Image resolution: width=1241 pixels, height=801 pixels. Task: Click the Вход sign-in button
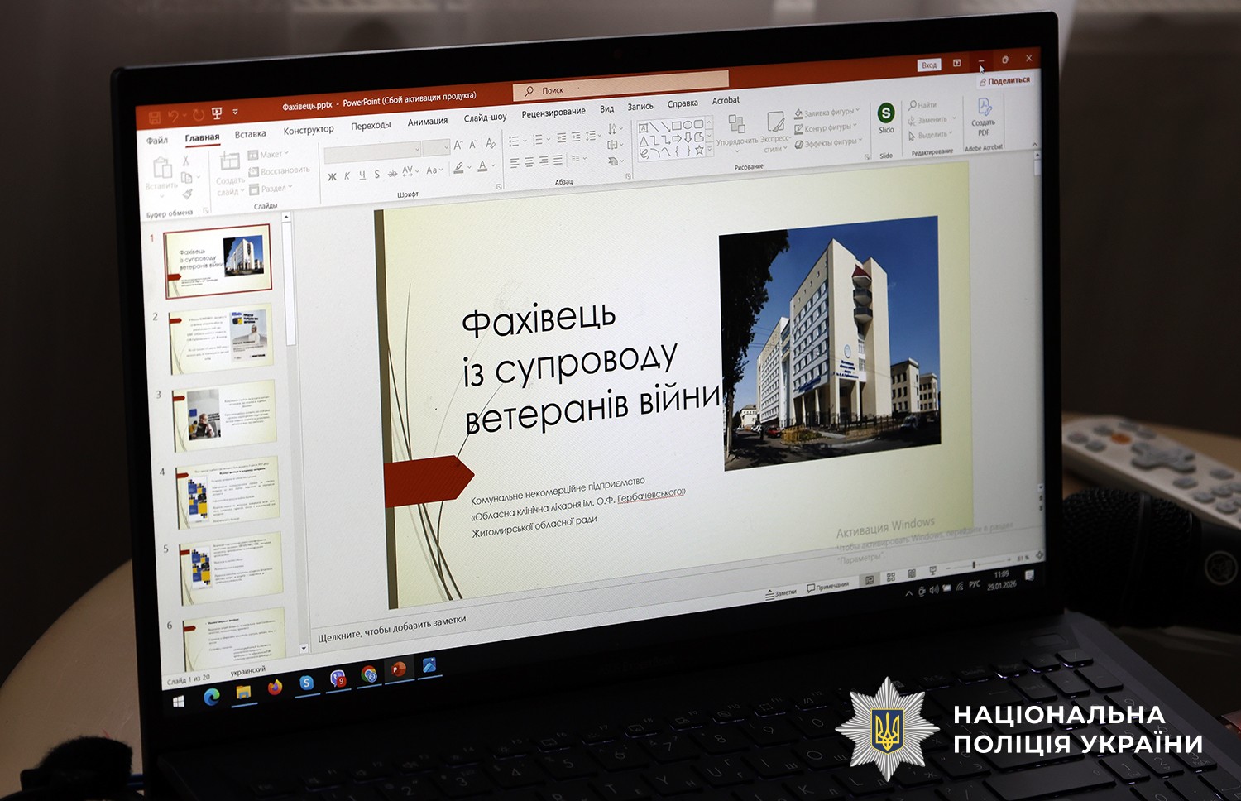click(929, 65)
